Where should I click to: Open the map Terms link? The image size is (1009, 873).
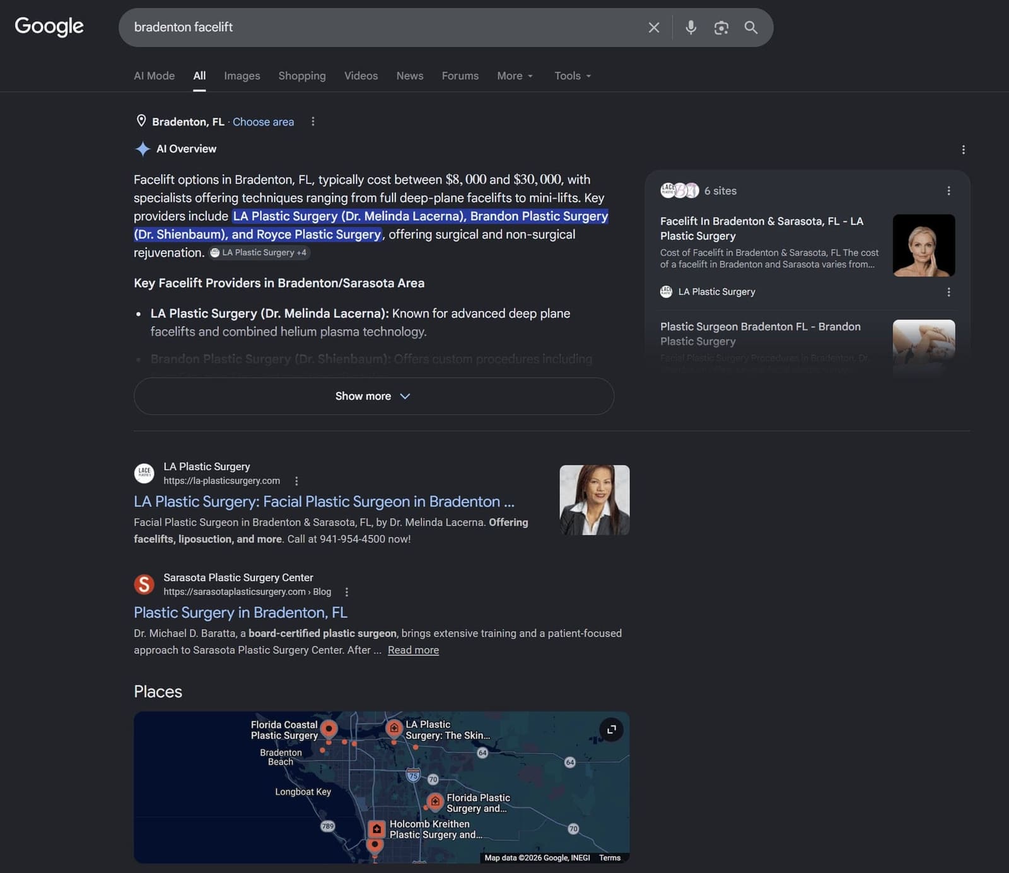click(x=610, y=857)
